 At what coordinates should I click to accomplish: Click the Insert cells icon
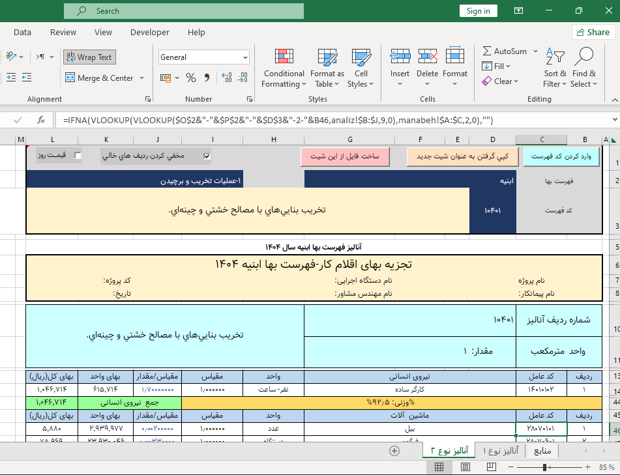tap(400, 57)
